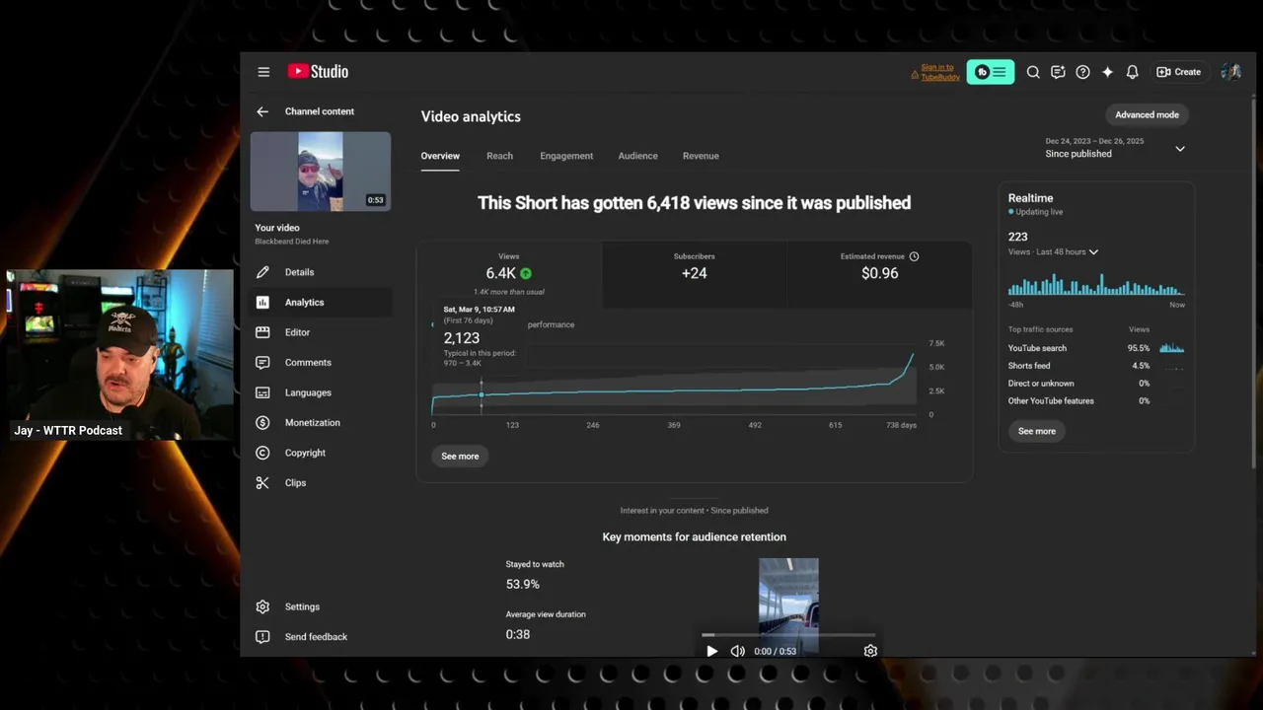Switch to the Revenue tab

[701, 156]
